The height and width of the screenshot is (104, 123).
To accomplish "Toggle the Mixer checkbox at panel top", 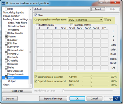I will (x=36, y=15).
